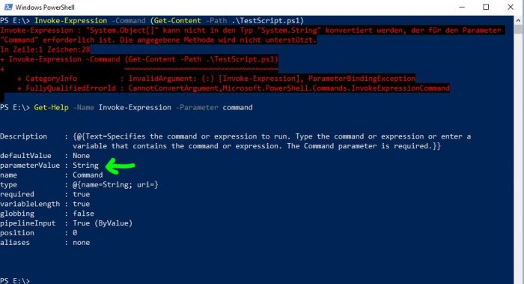Click the green arrow beside String
Image resolution: width=524 pixels, height=284 pixels.
pos(121,166)
